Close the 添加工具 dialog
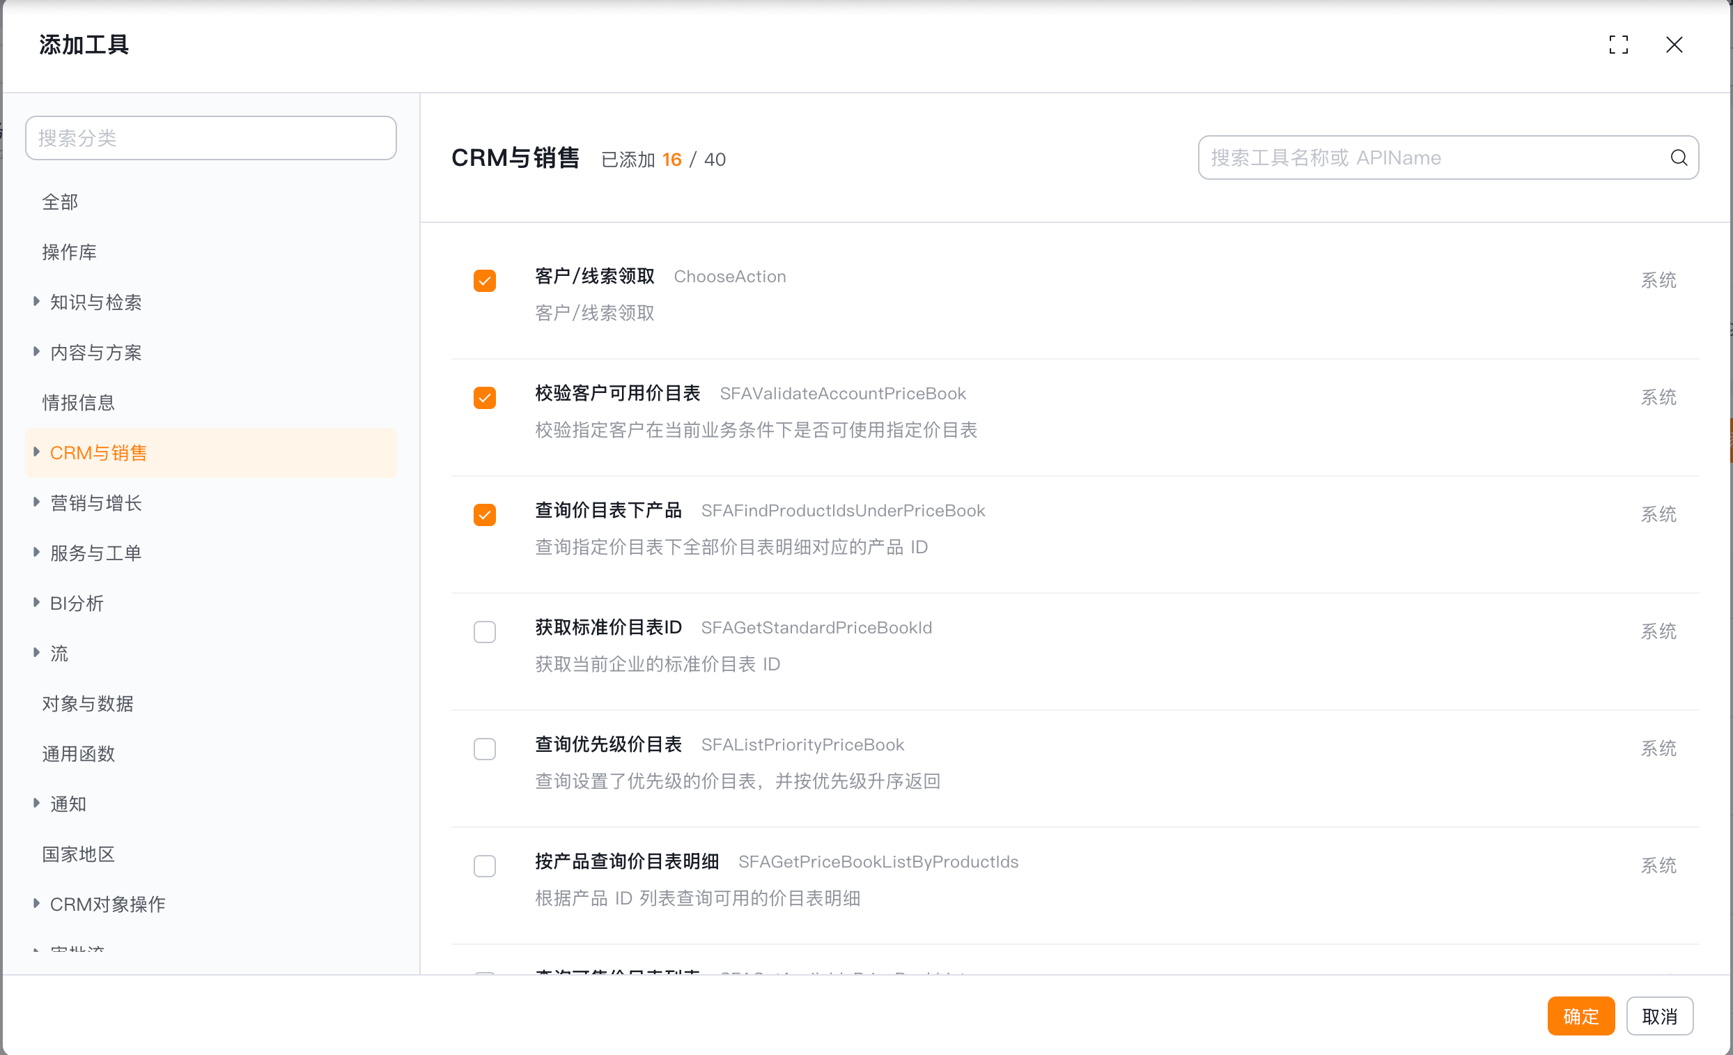Screen dimensions: 1733x1055 pos(1674,45)
